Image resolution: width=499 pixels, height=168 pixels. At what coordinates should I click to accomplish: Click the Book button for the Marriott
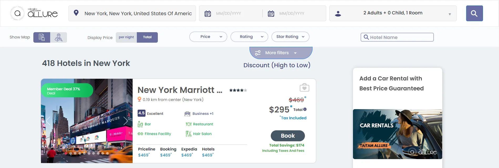288,136
